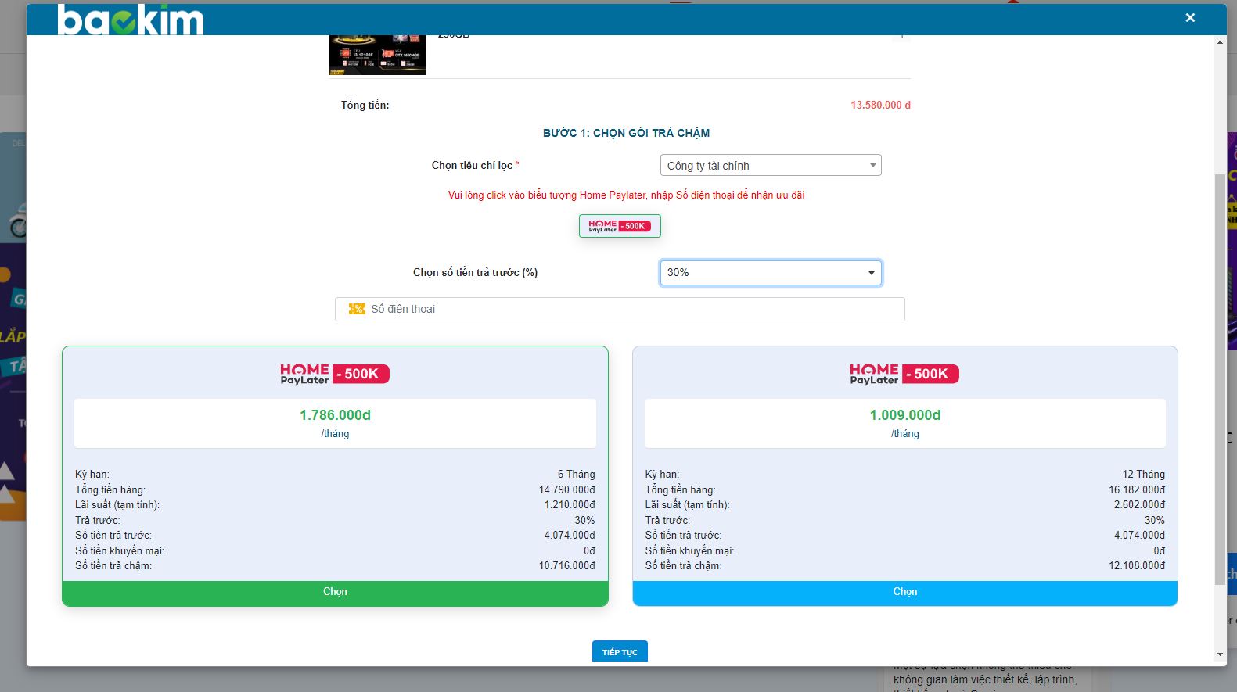Open the "Công ty tài chính" filter dropdown
Screen dimensions: 1237x692
(x=770, y=166)
